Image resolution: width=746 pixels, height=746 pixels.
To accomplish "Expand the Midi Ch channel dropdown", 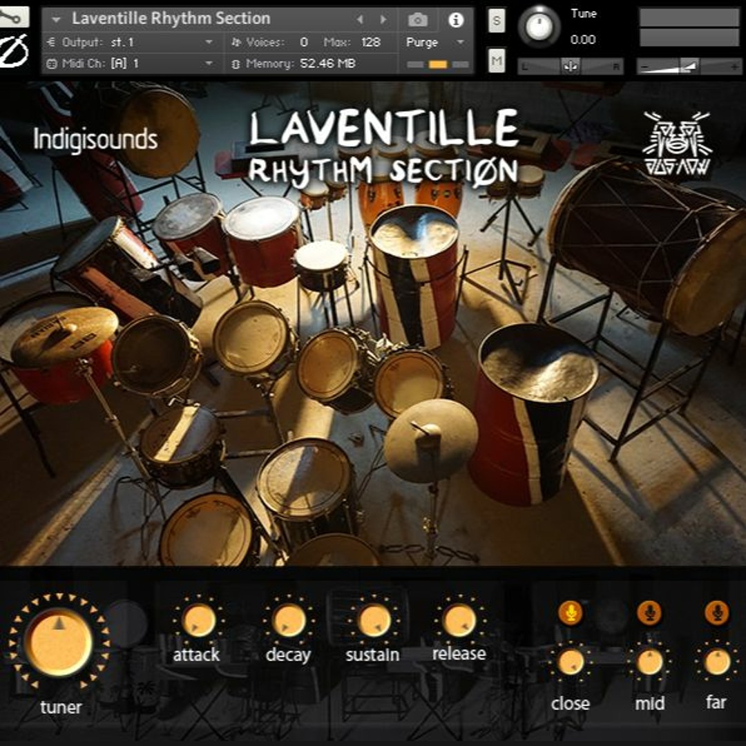I will [209, 64].
